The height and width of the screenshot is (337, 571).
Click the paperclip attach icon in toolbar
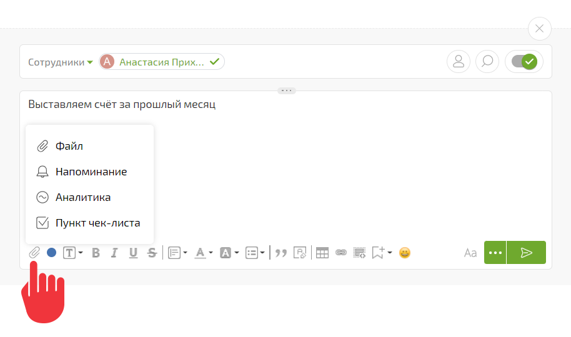(34, 252)
